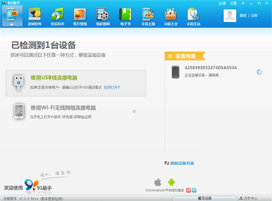Click the 暂无任务 task progress bar
This screenshot has width=272, height=201.
(x=205, y=198)
